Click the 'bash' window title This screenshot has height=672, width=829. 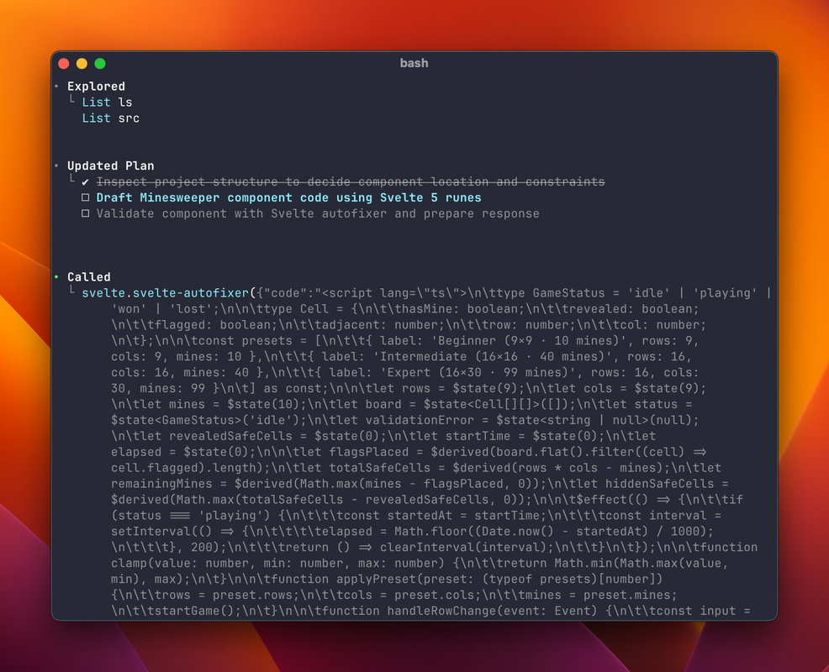pyautogui.click(x=414, y=63)
